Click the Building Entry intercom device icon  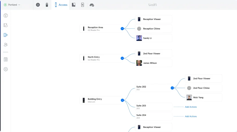click(x=84, y=100)
